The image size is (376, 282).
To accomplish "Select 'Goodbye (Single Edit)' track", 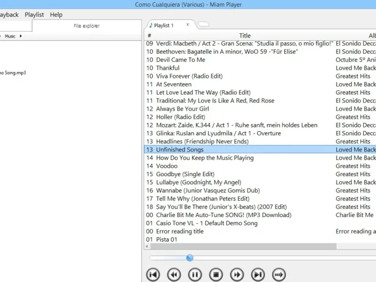I will 260,174.
